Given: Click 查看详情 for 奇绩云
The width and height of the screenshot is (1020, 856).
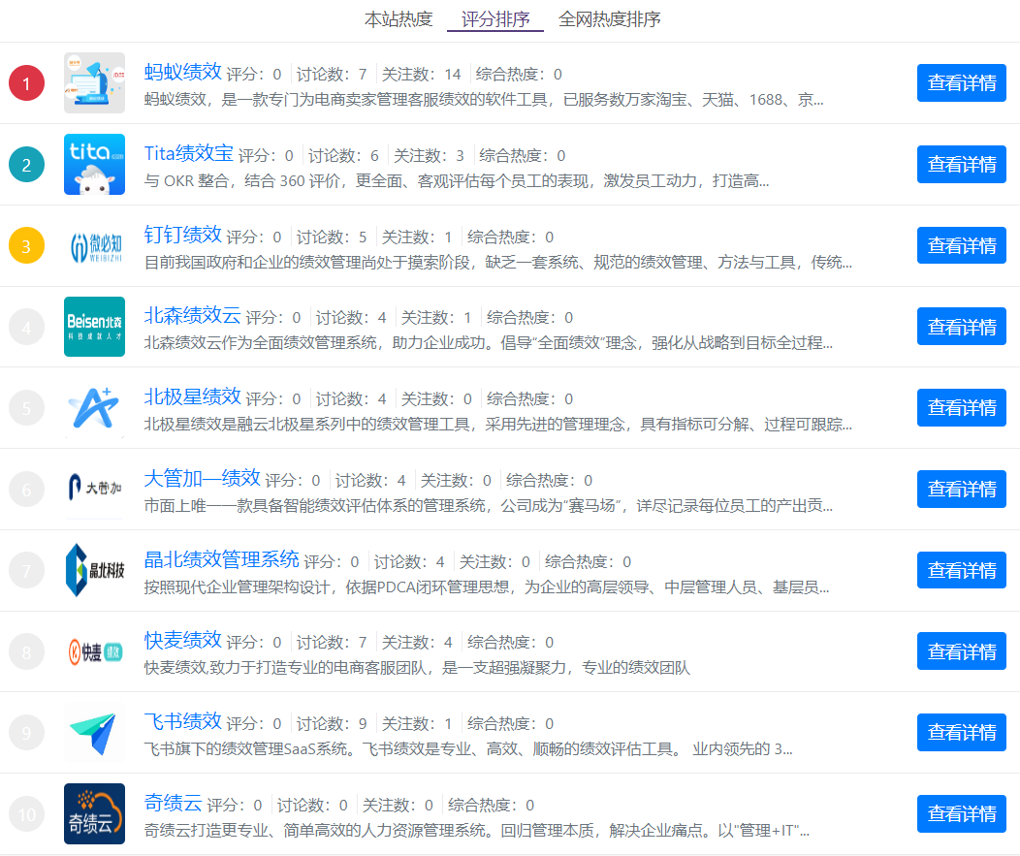Looking at the screenshot, I should (x=962, y=813).
